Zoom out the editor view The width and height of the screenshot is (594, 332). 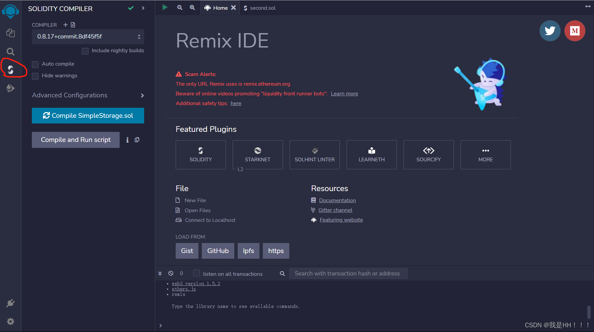click(x=180, y=7)
